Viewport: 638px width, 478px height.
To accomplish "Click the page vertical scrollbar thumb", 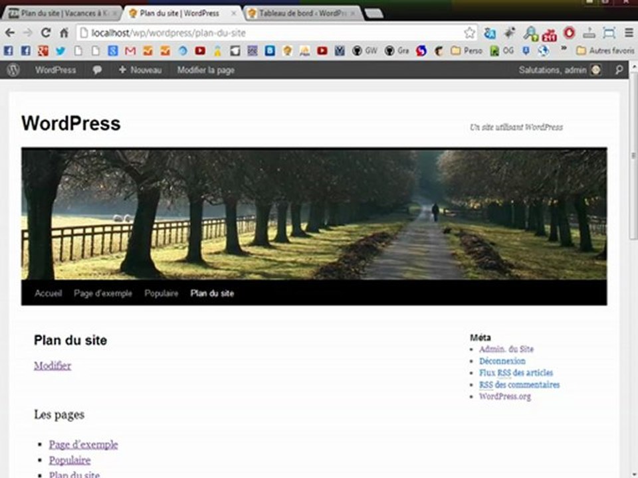I will pyautogui.click(x=633, y=155).
